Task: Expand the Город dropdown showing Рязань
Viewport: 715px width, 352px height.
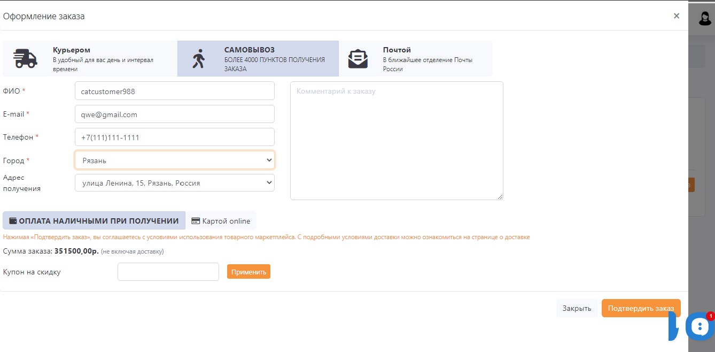Action: click(174, 160)
